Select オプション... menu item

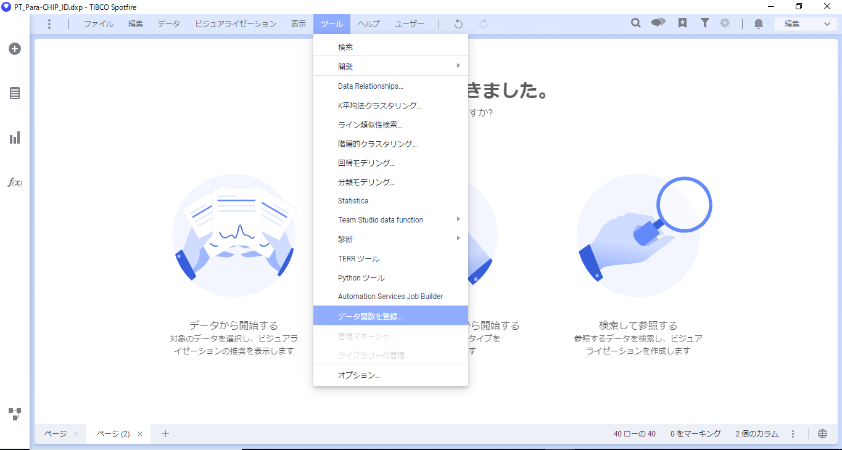(390, 375)
